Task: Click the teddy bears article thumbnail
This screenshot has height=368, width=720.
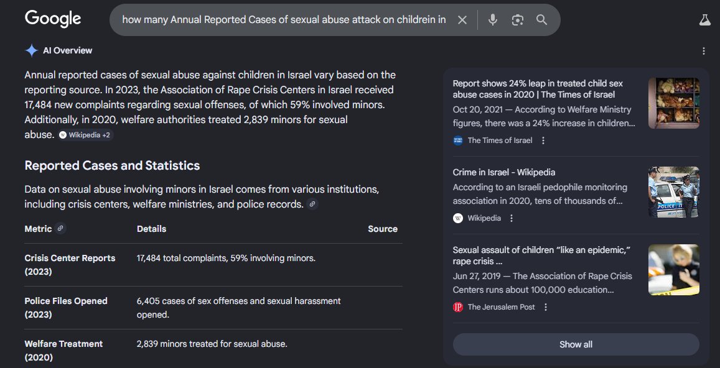Action: click(673, 103)
